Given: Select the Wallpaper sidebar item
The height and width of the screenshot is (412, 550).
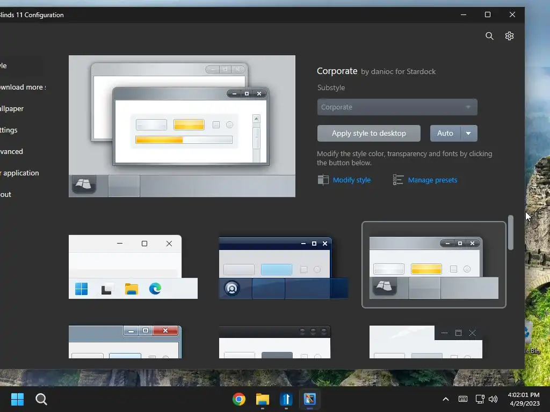Looking at the screenshot, I should click(x=12, y=108).
